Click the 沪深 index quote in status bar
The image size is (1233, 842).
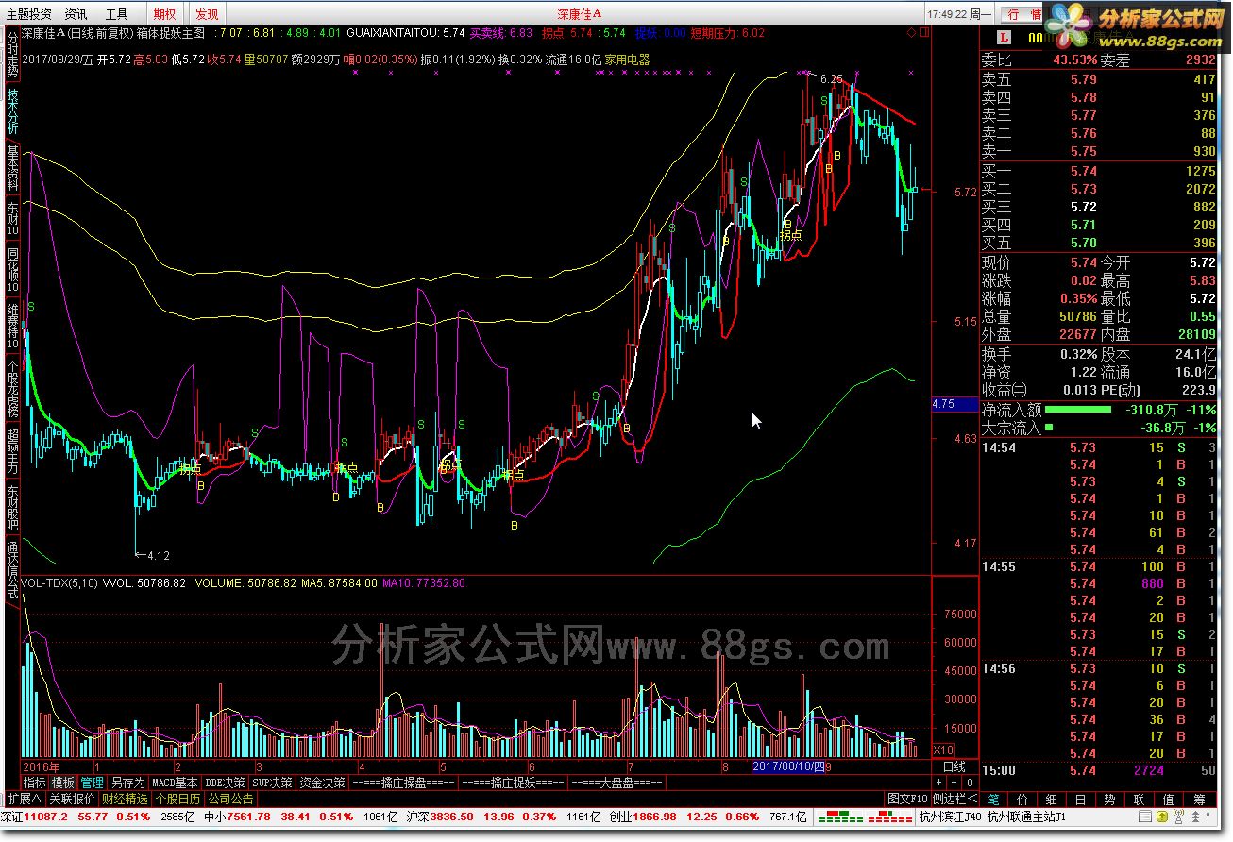(504, 817)
